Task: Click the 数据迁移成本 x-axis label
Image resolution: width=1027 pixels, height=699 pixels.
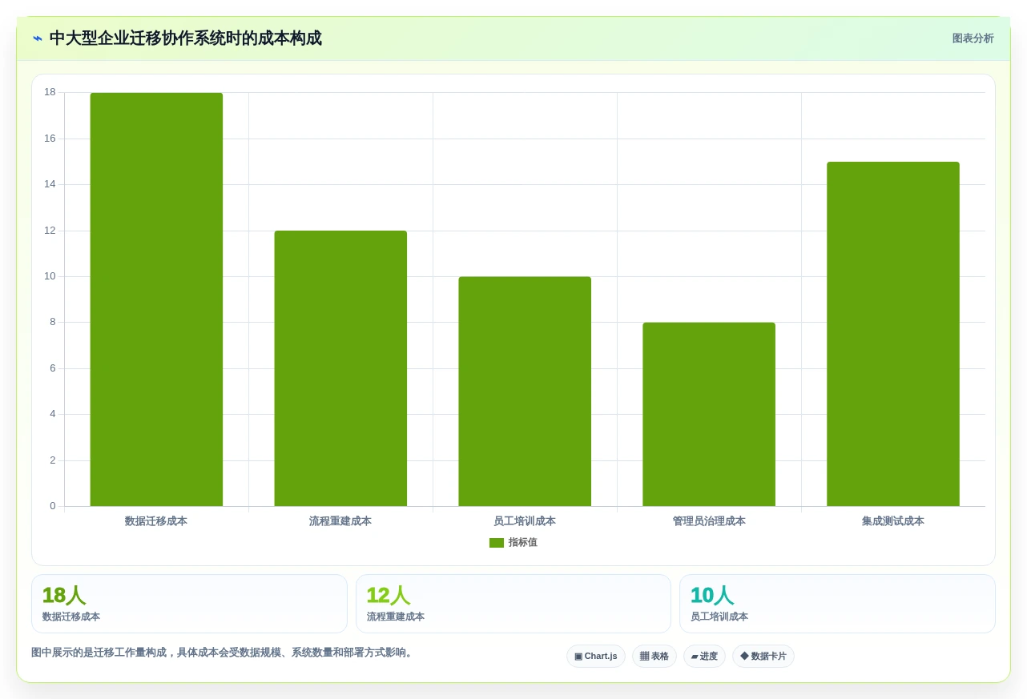Action: [x=156, y=521]
